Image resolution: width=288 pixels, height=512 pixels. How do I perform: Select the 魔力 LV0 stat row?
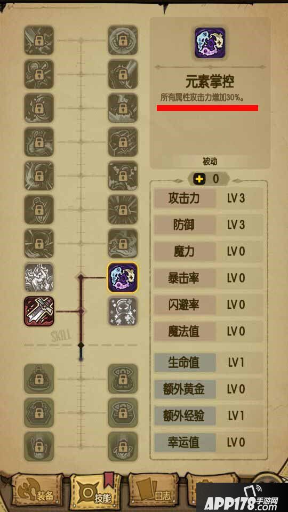click(x=209, y=251)
